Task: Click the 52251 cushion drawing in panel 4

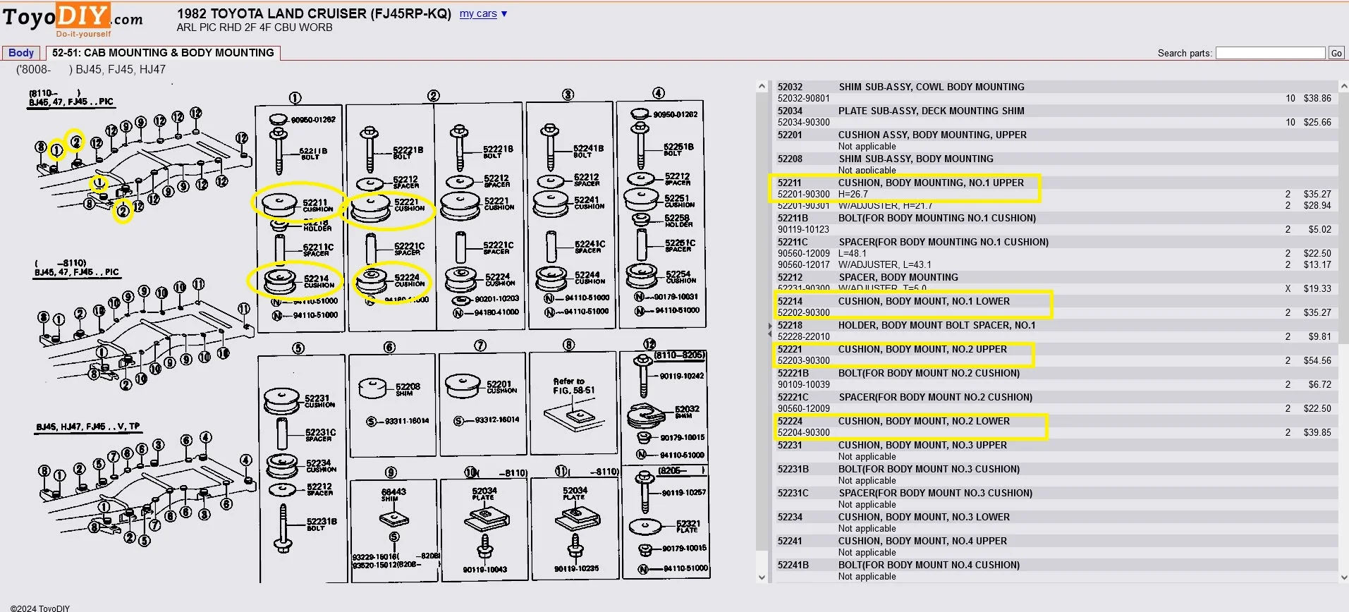Action: [641, 198]
